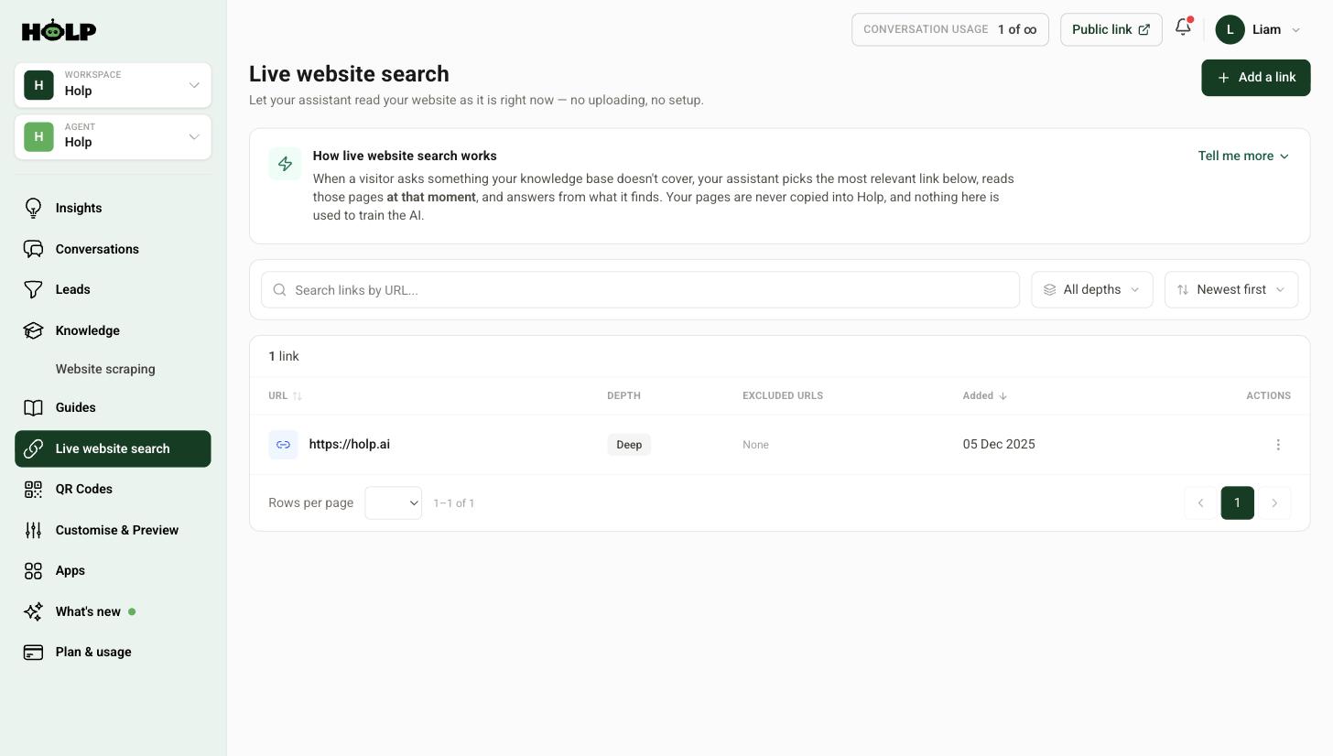Image resolution: width=1333 pixels, height=756 pixels.
Task: Open Apps page
Action: point(113,571)
